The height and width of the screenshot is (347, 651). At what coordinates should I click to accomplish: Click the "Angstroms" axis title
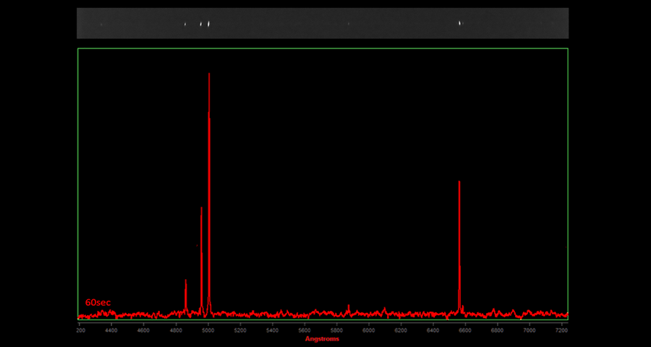322,338
